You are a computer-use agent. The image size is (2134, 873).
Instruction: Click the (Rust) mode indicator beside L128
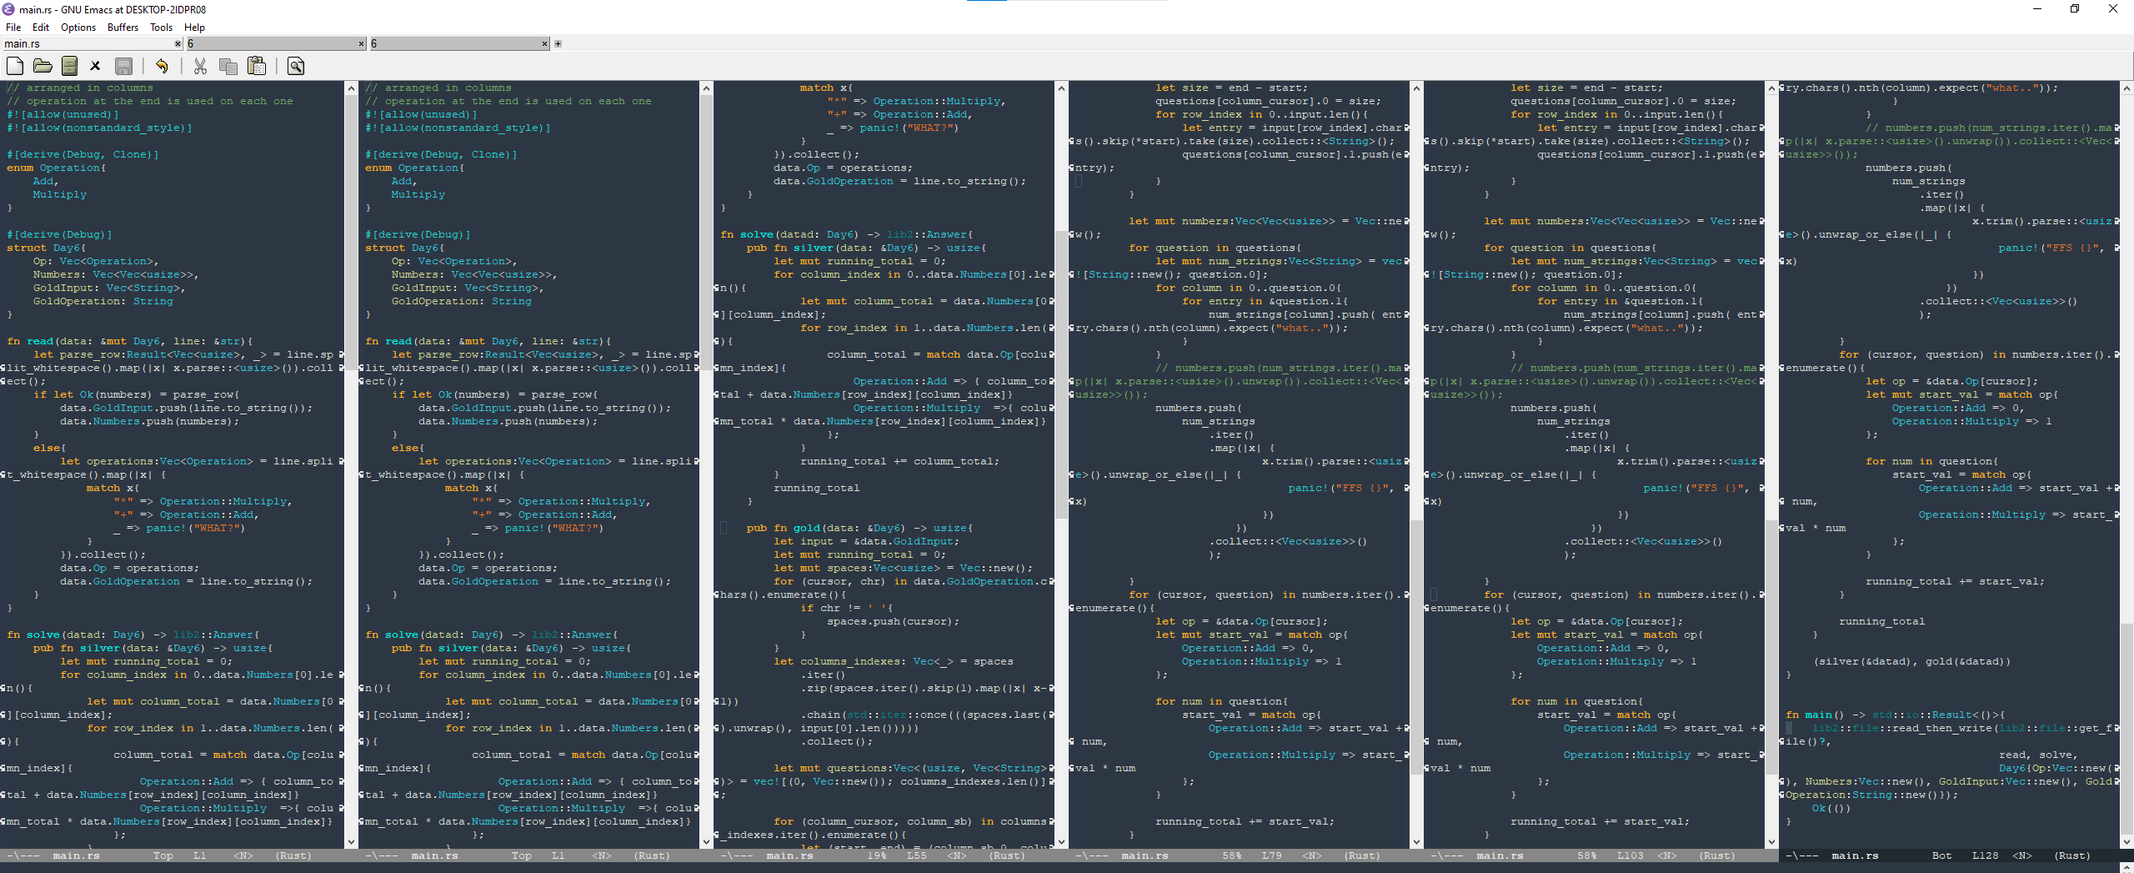(2073, 855)
